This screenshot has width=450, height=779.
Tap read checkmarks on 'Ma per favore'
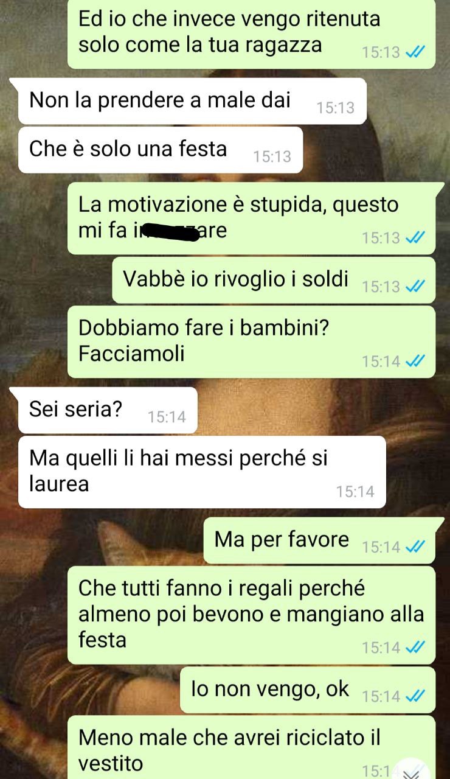coord(414,547)
